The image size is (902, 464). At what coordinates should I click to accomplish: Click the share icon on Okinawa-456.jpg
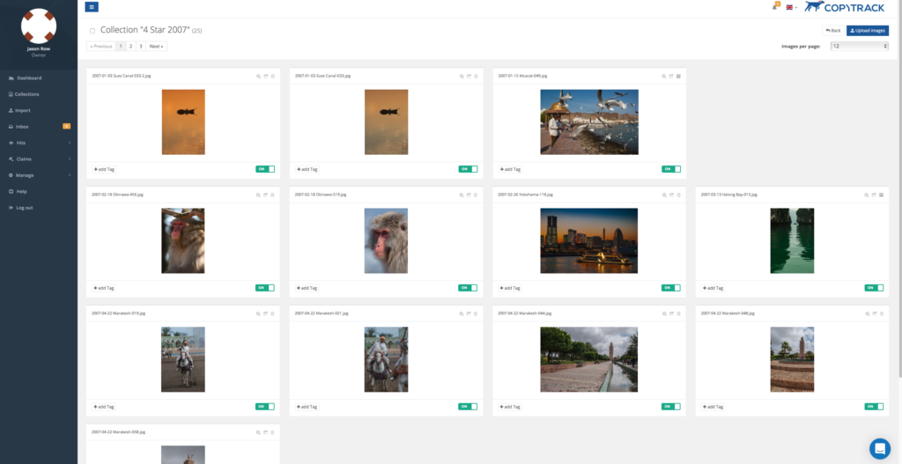point(266,195)
